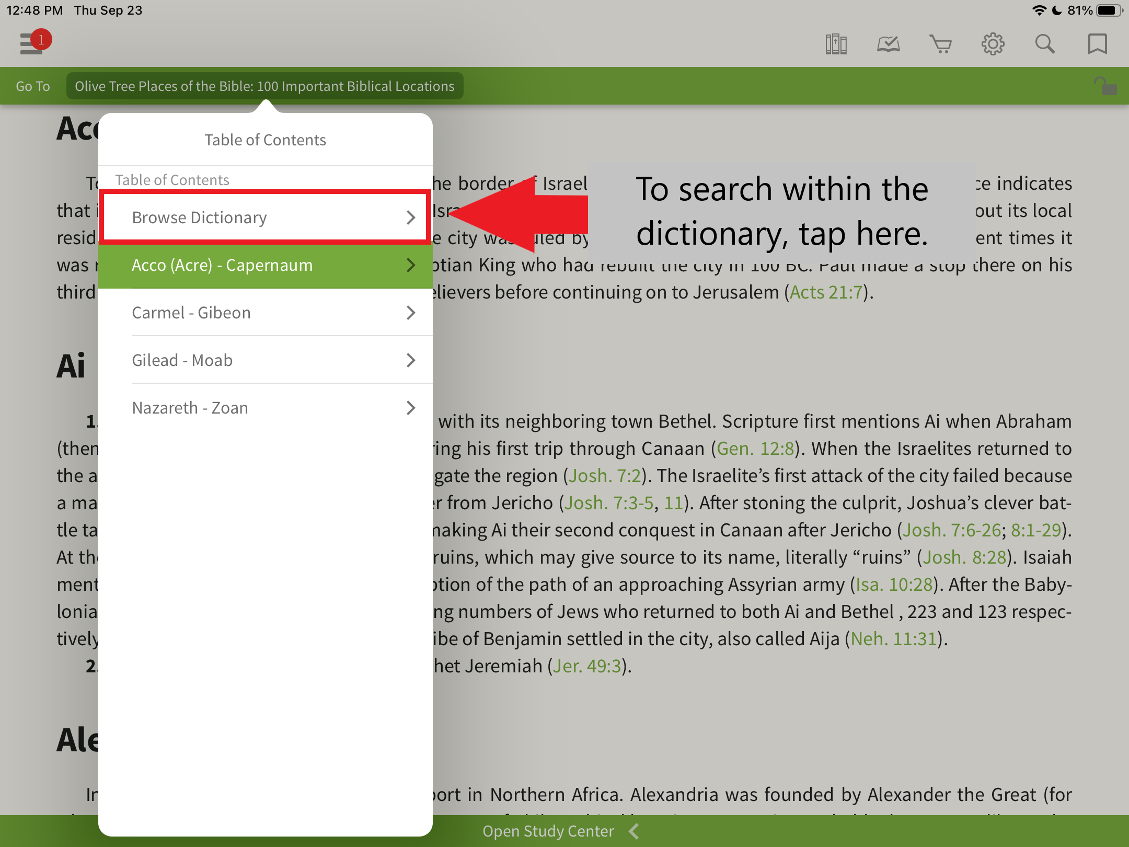
Task: Open the settings gear
Action: point(993,44)
